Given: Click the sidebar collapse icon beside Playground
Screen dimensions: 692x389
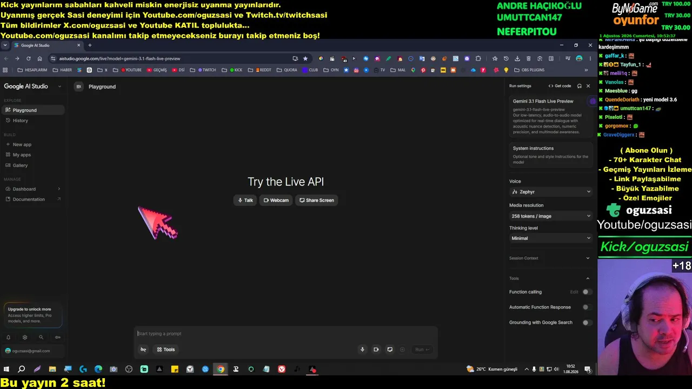Looking at the screenshot, I should click(x=78, y=86).
